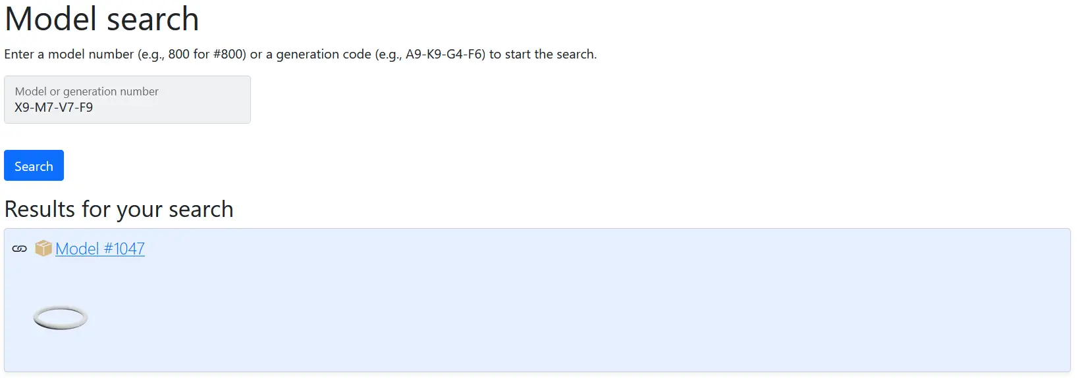The height and width of the screenshot is (378, 1080).
Task: Focus the model or generation number field
Action: (127, 99)
